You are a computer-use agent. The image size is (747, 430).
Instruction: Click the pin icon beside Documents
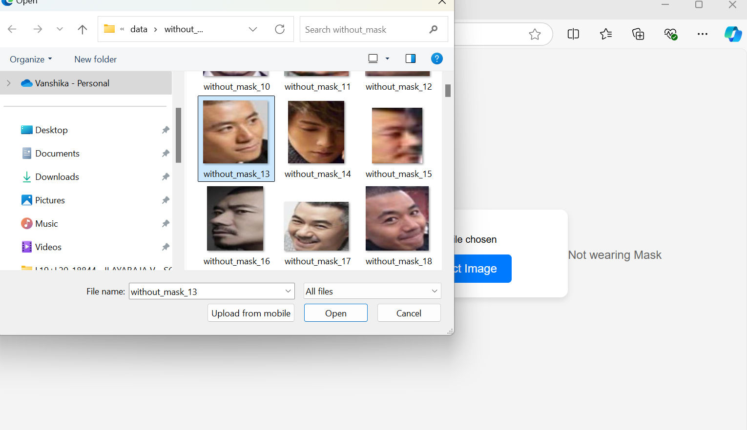coord(166,154)
